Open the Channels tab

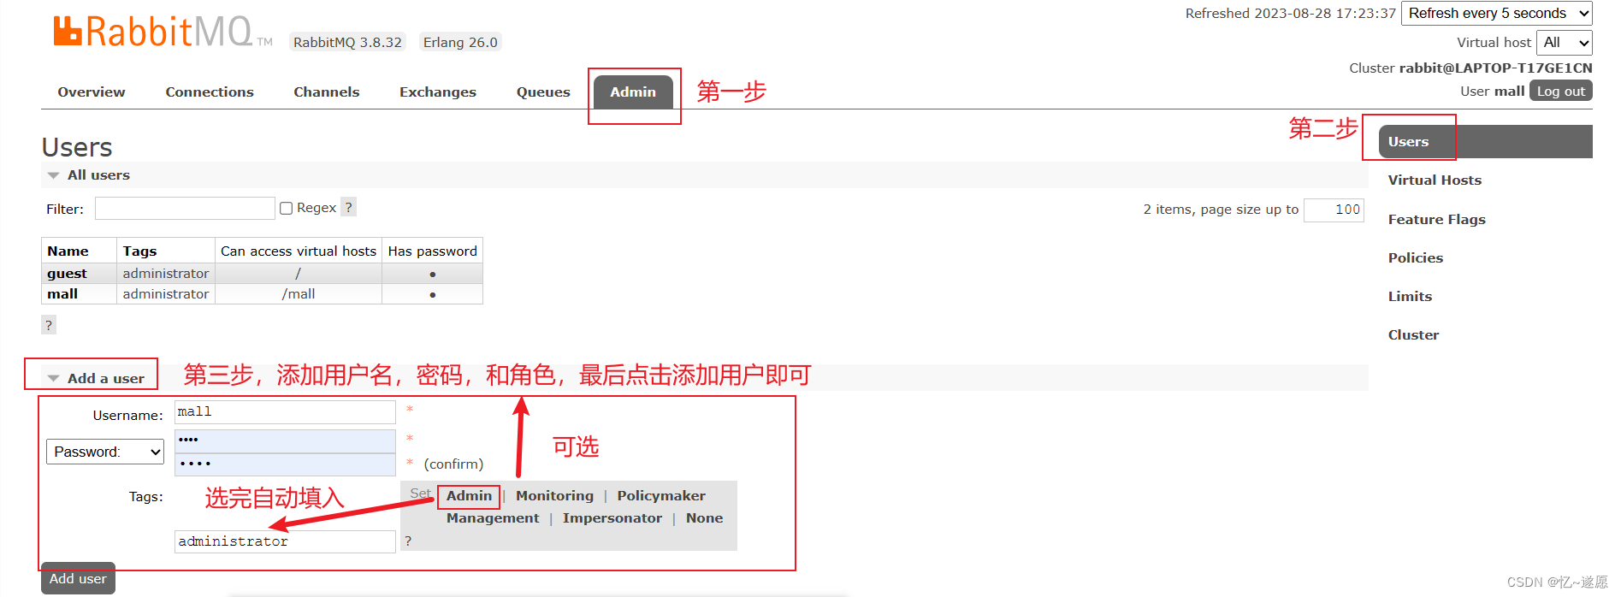[327, 92]
